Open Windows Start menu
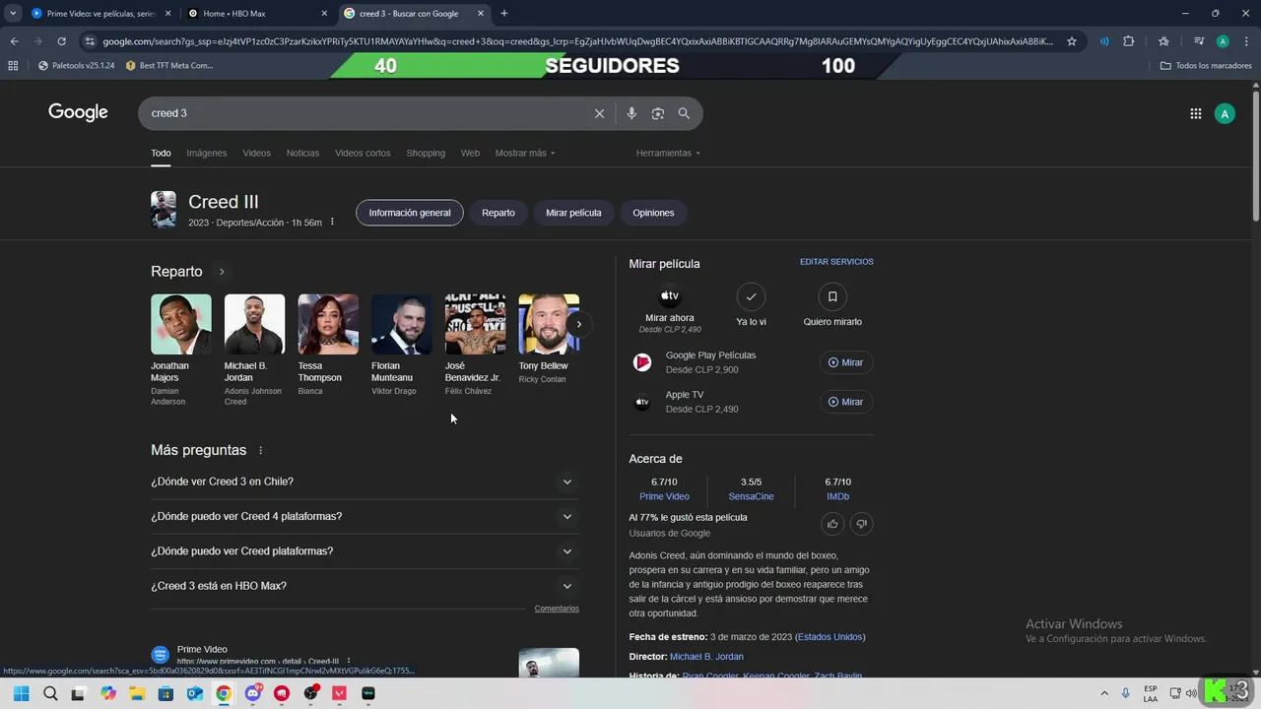This screenshot has width=1261, height=709. coord(21,693)
